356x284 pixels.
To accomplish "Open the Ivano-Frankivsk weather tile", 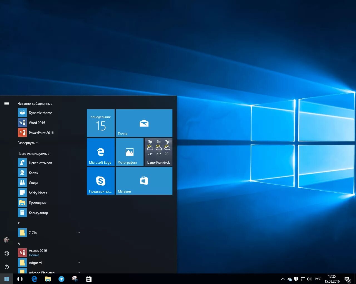I will tap(159, 152).
